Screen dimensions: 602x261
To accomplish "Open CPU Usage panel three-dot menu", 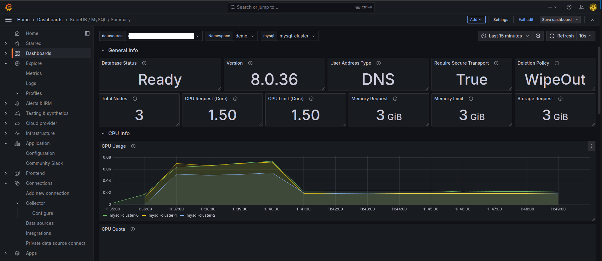I will [x=591, y=146].
